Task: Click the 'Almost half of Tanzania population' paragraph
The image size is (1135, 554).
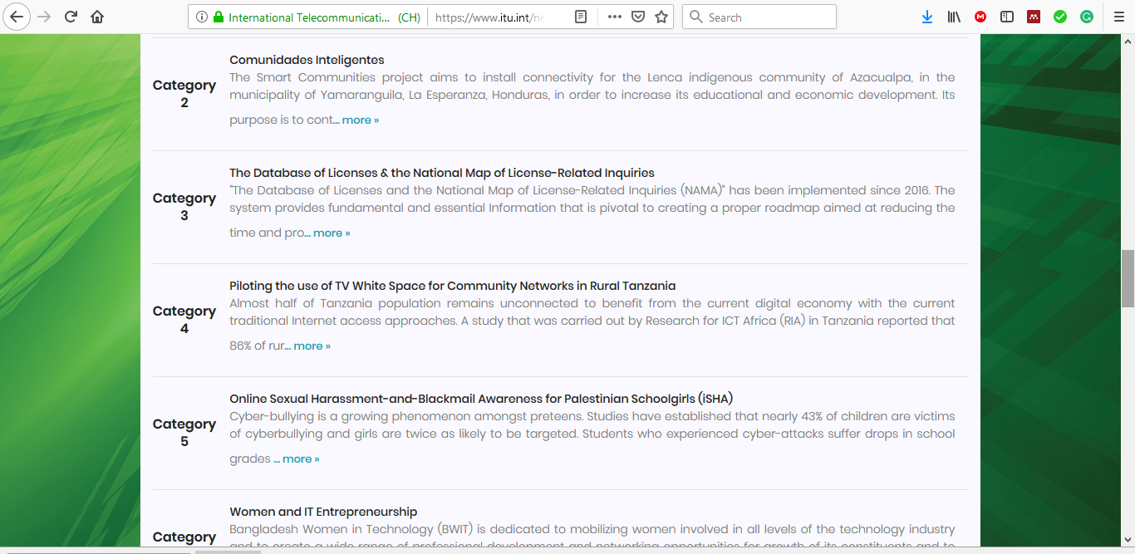Action: point(592,325)
